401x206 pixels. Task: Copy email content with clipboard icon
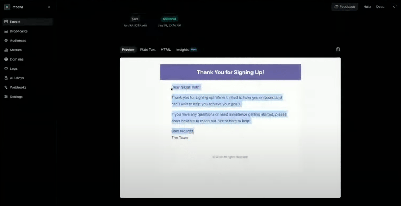[338, 49]
